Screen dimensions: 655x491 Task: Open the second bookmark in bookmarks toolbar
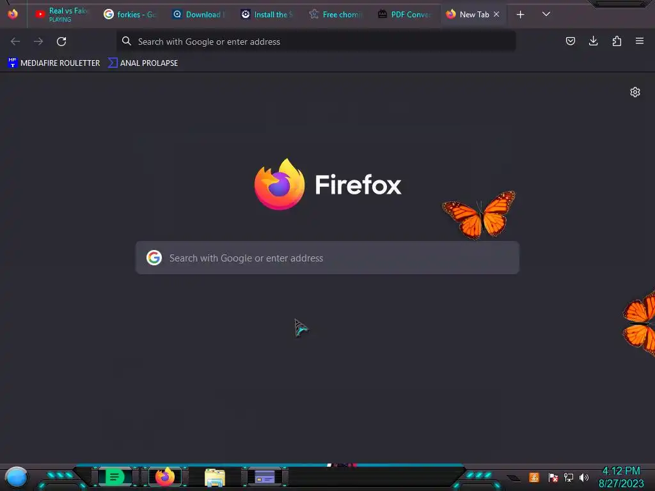(143, 63)
